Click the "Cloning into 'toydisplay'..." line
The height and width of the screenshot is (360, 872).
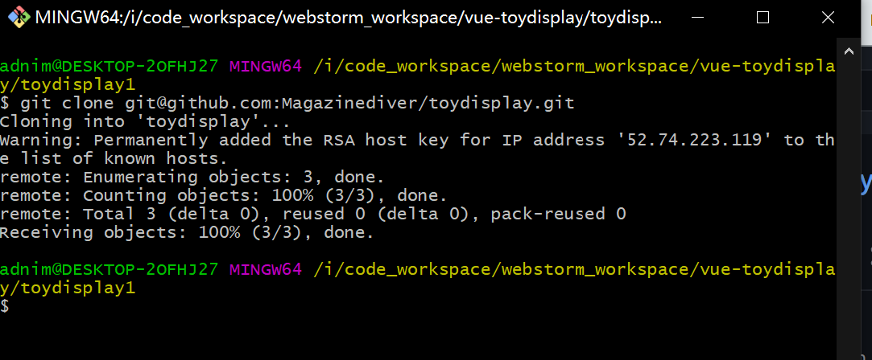point(145,121)
